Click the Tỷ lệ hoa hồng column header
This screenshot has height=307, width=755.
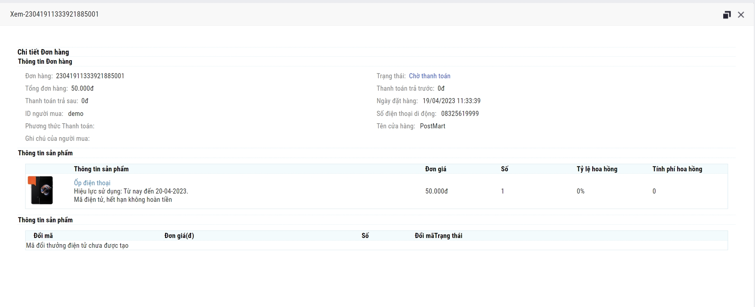tap(597, 169)
